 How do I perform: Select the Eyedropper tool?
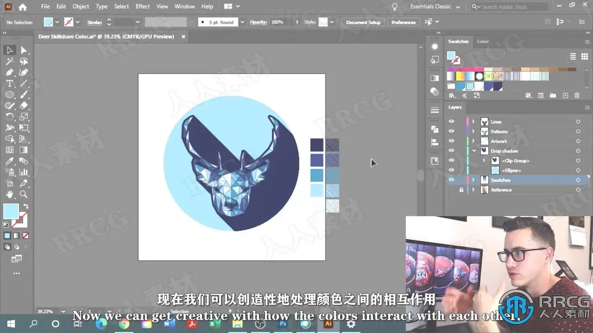9,161
